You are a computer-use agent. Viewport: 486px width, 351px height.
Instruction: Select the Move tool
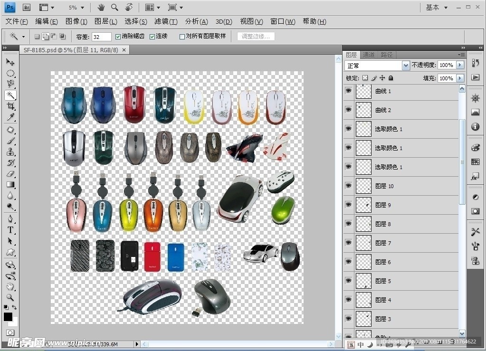(x=10, y=62)
